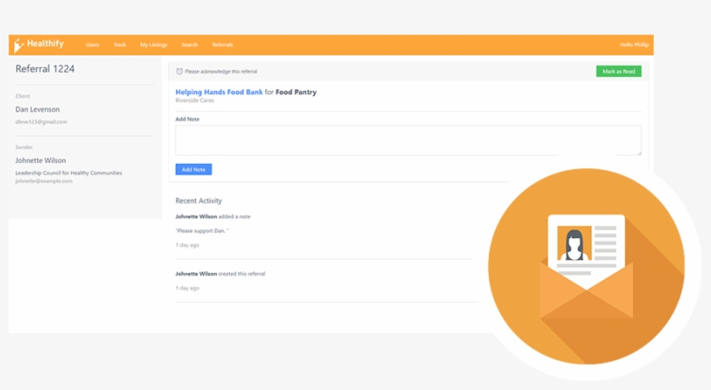
Task: Click client email dleve123@gmail.com
Action: [x=41, y=122]
